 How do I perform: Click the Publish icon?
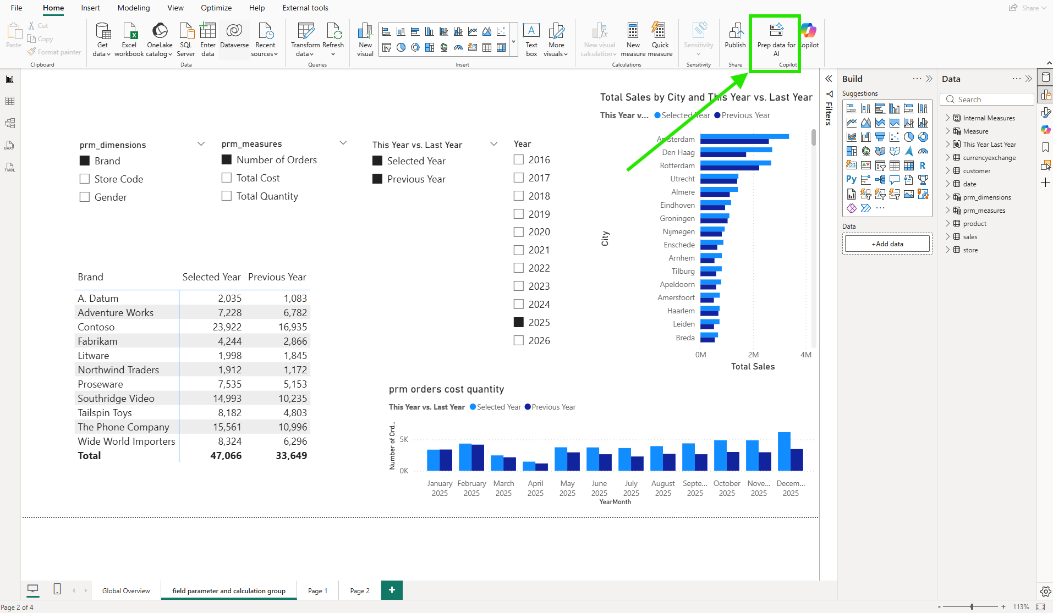[736, 36]
